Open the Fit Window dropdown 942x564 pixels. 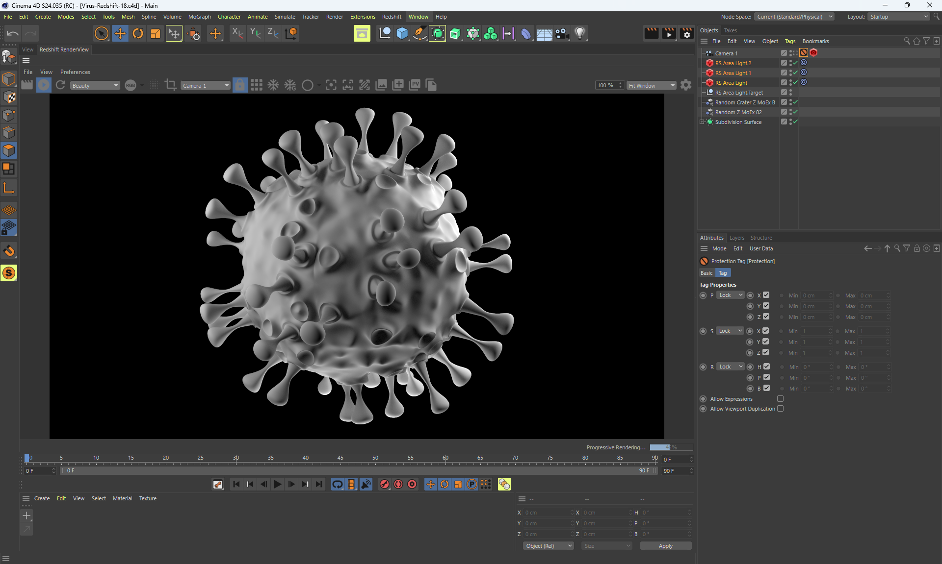point(651,85)
